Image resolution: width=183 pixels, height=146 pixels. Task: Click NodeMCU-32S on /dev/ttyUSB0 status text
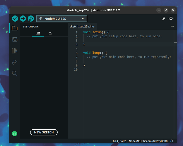pyautogui.click(x=148, y=141)
